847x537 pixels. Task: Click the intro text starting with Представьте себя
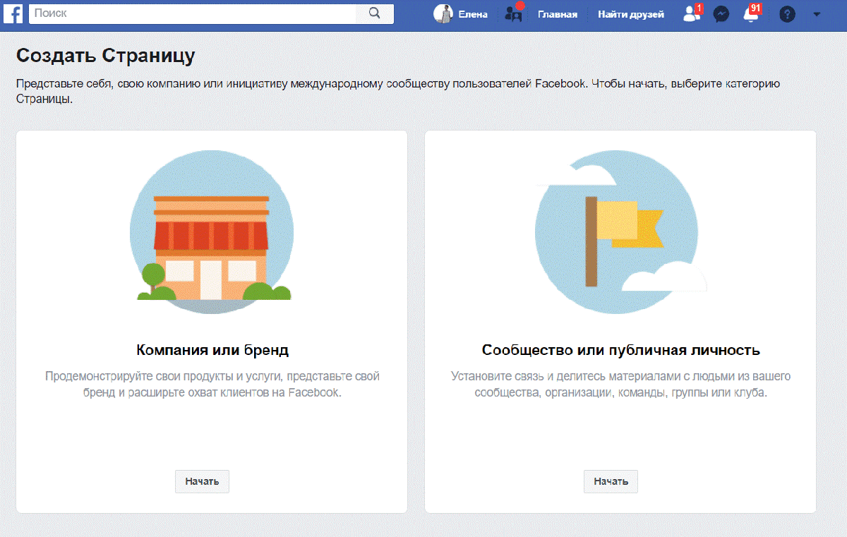click(x=398, y=92)
